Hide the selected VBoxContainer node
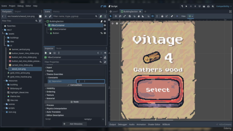 pos(105,25)
